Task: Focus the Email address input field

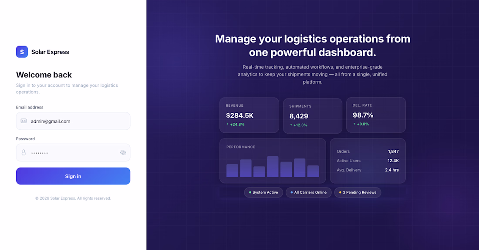Action: tap(73, 121)
